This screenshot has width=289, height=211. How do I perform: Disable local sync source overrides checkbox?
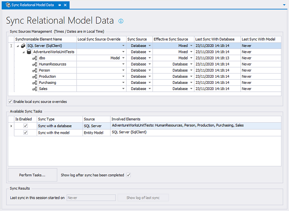10,102
